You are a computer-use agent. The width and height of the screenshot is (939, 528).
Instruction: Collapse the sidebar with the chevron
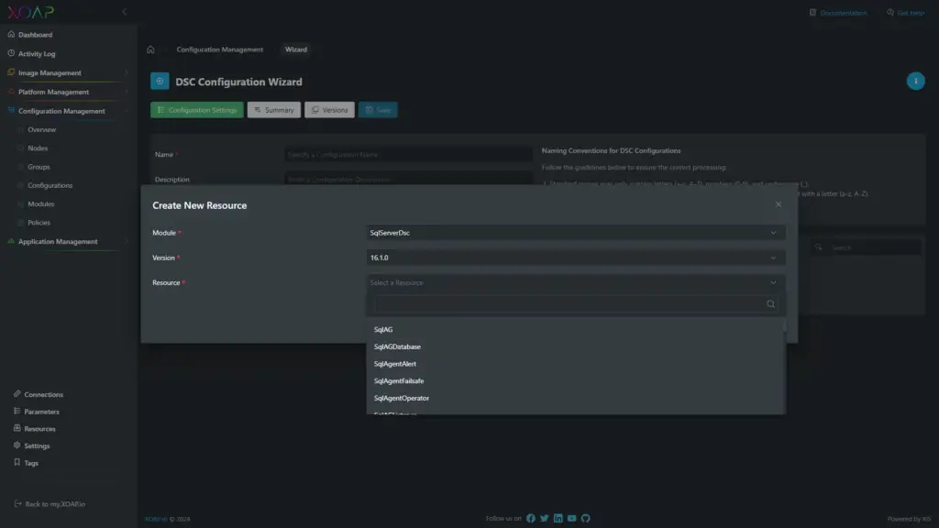pos(124,12)
